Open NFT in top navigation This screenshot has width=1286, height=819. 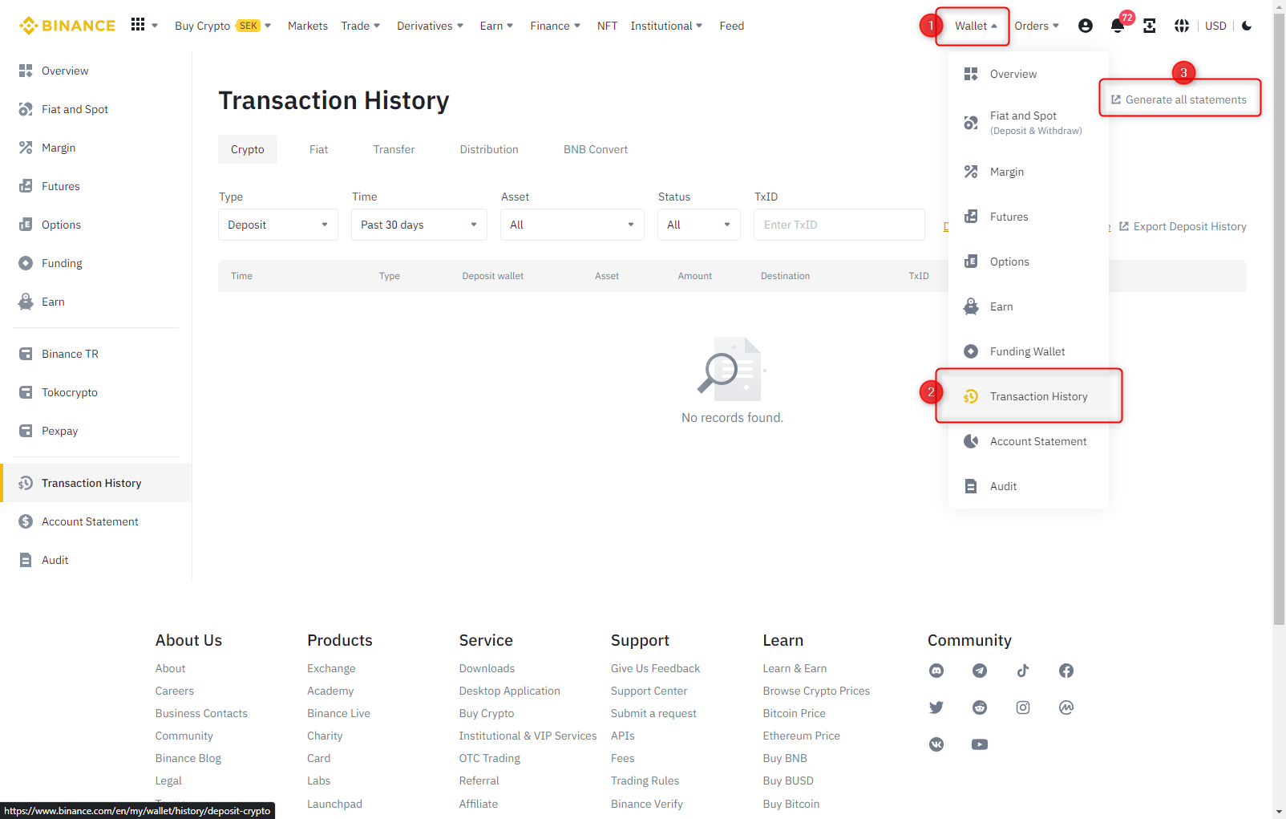pyautogui.click(x=608, y=26)
